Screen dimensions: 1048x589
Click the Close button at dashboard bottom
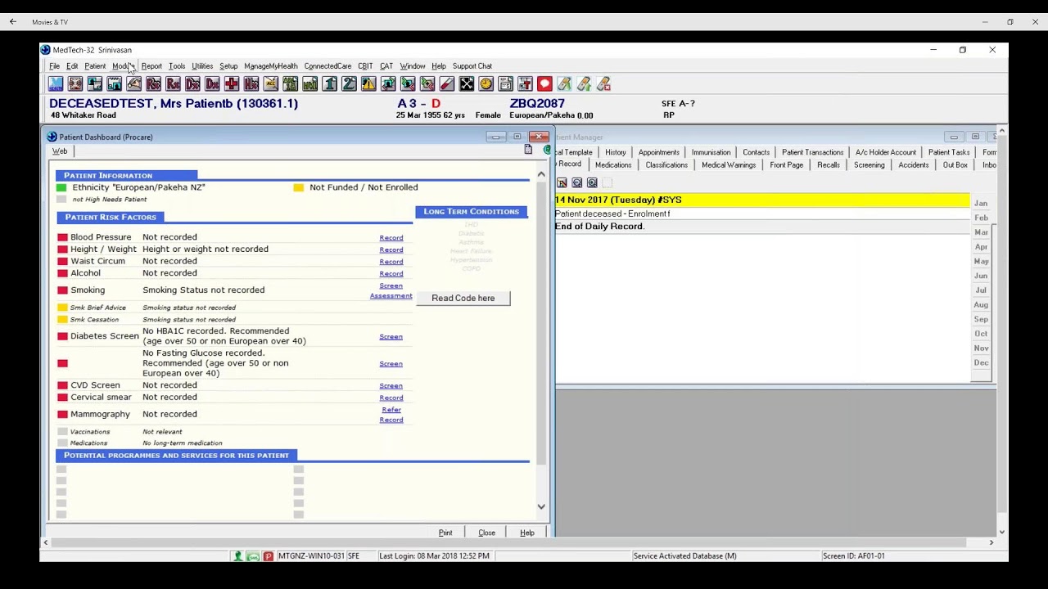pos(486,533)
